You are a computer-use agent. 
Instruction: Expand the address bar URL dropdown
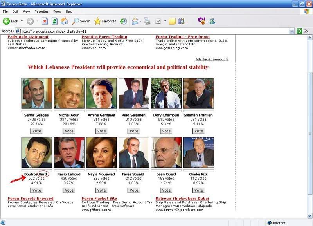[292, 31]
